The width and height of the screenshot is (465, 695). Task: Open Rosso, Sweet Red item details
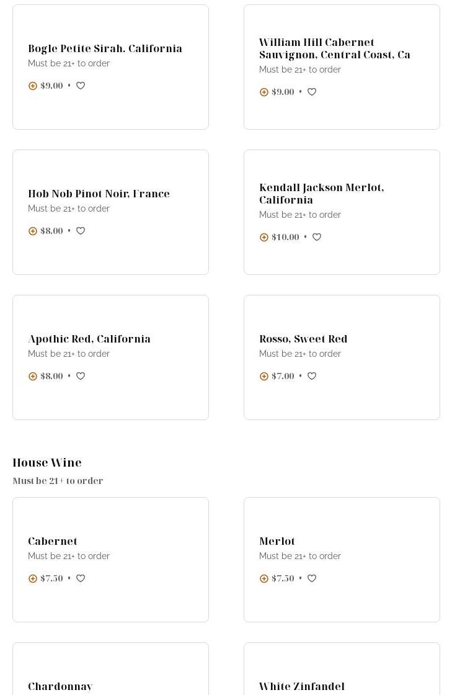point(303,339)
